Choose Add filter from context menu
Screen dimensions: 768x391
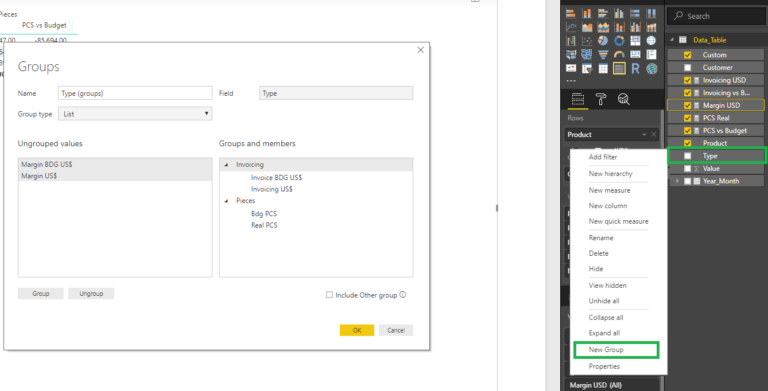tap(603, 157)
